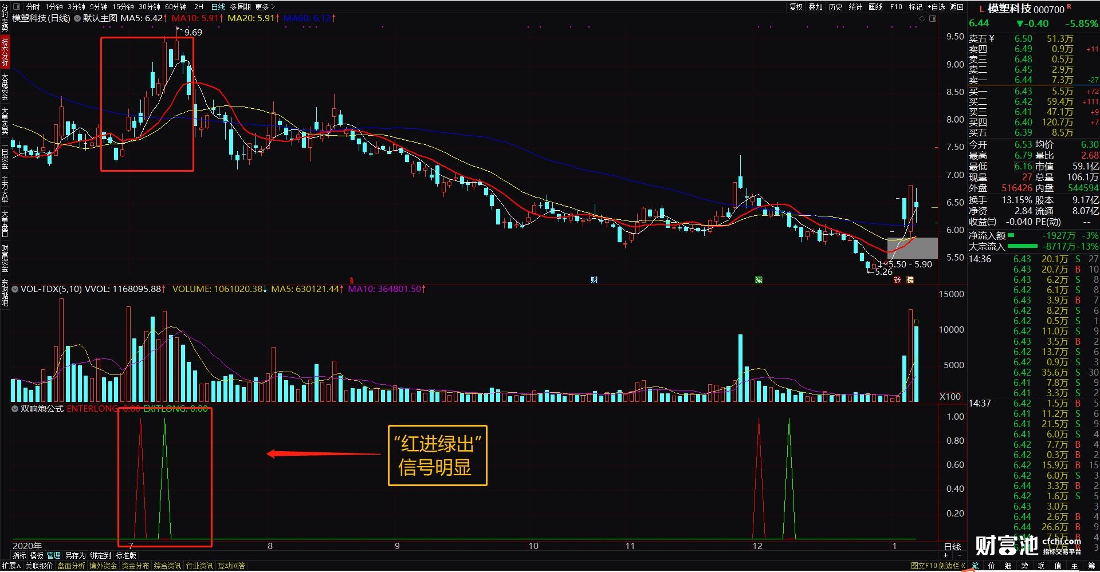
Task: Open the 盘面分析 bottom tab
Action: click(x=71, y=566)
